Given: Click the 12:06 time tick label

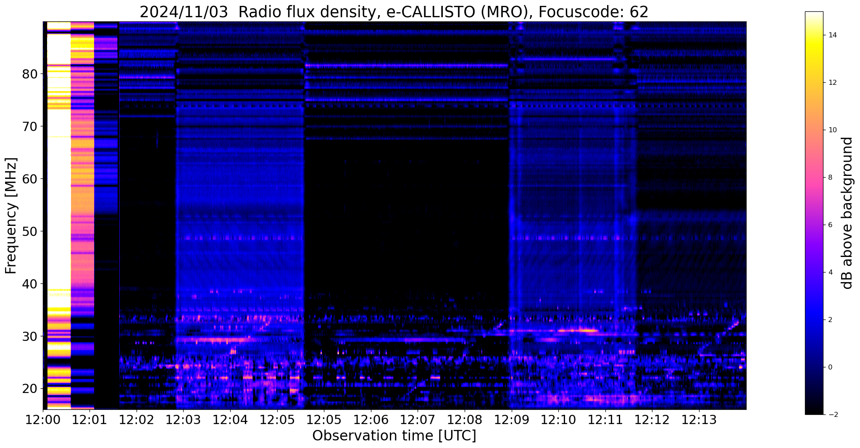Looking at the screenshot, I should pyautogui.click(x=371, y=420).
